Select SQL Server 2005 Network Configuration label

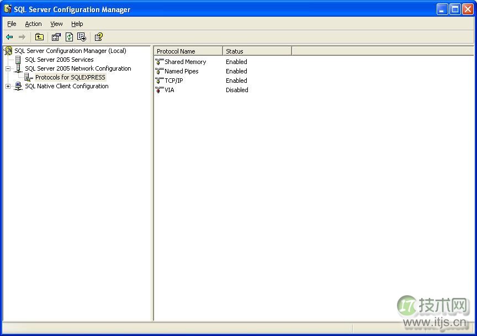click(78, 68)
